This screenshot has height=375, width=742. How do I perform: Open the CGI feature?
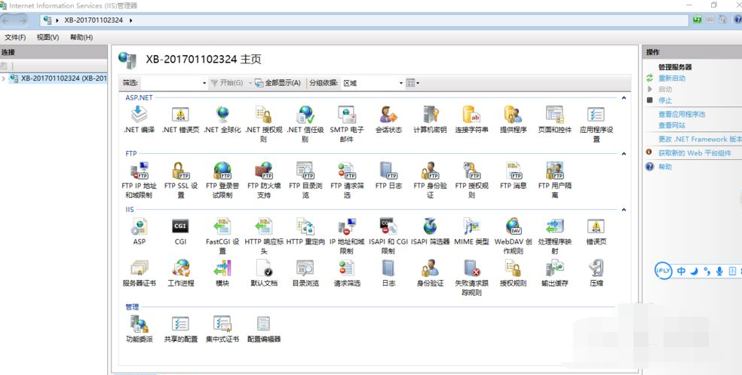[x=180, y=231]
